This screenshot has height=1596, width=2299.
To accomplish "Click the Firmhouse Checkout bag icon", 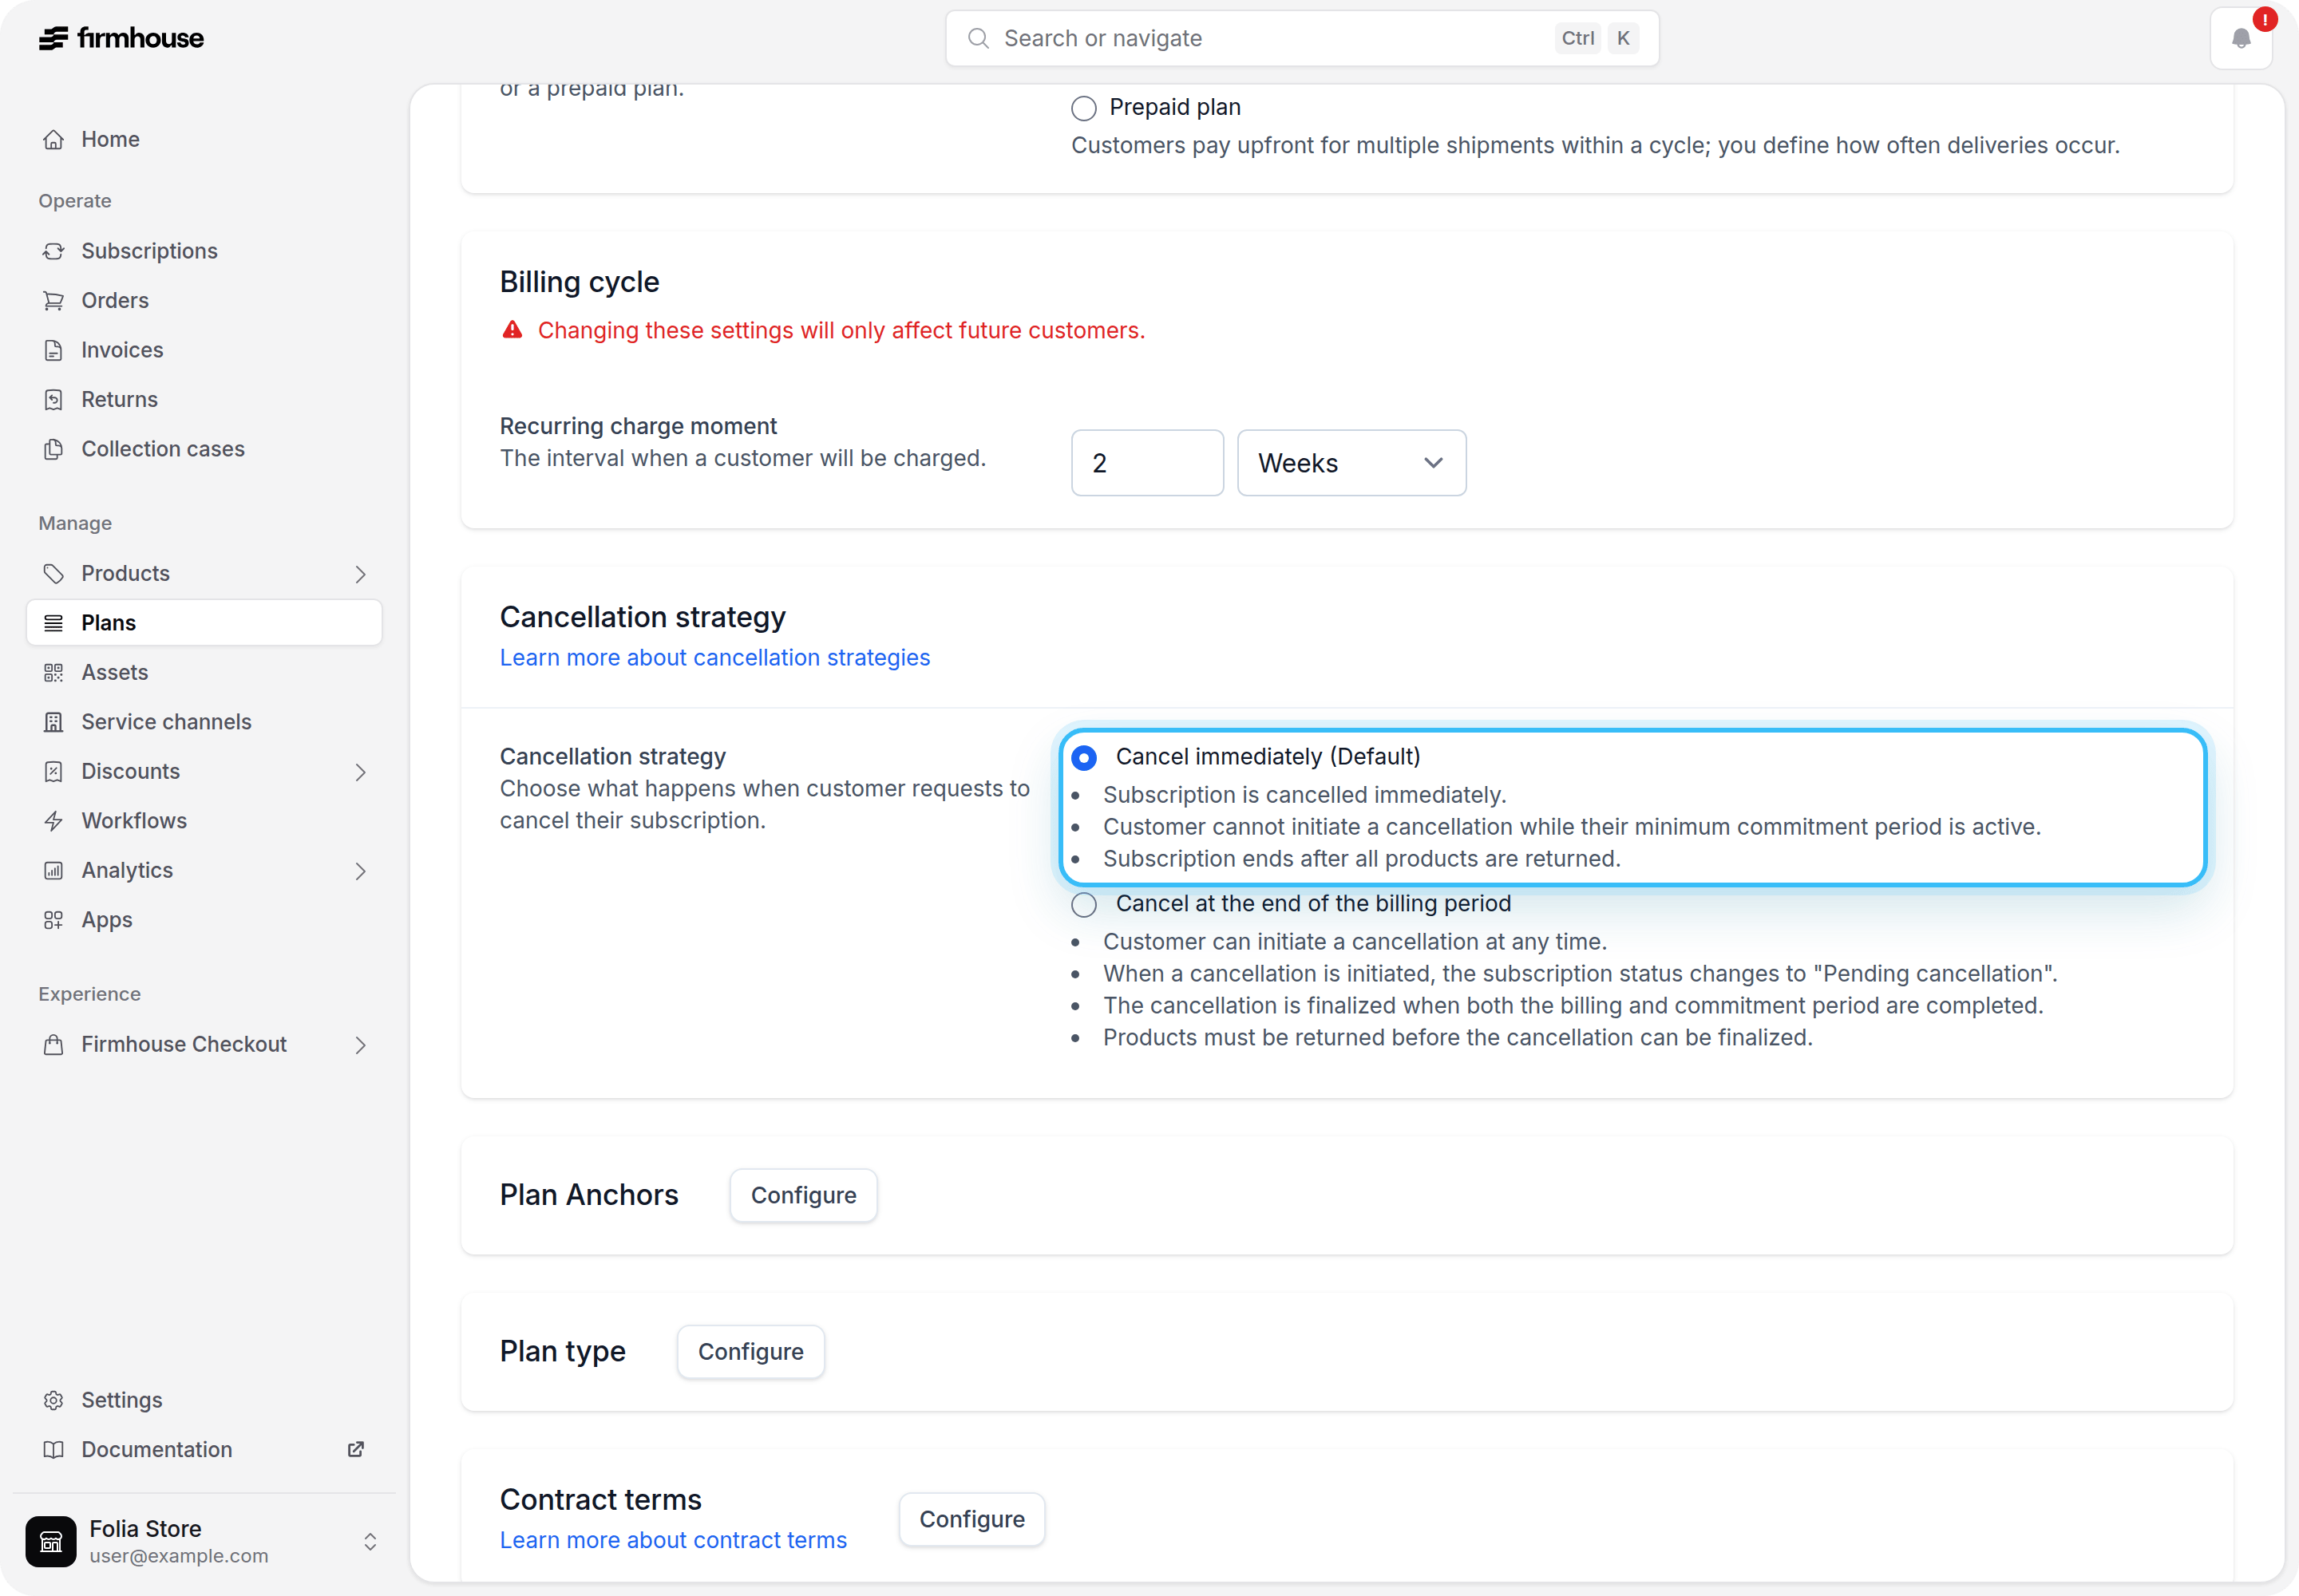I will [54, 1044].
